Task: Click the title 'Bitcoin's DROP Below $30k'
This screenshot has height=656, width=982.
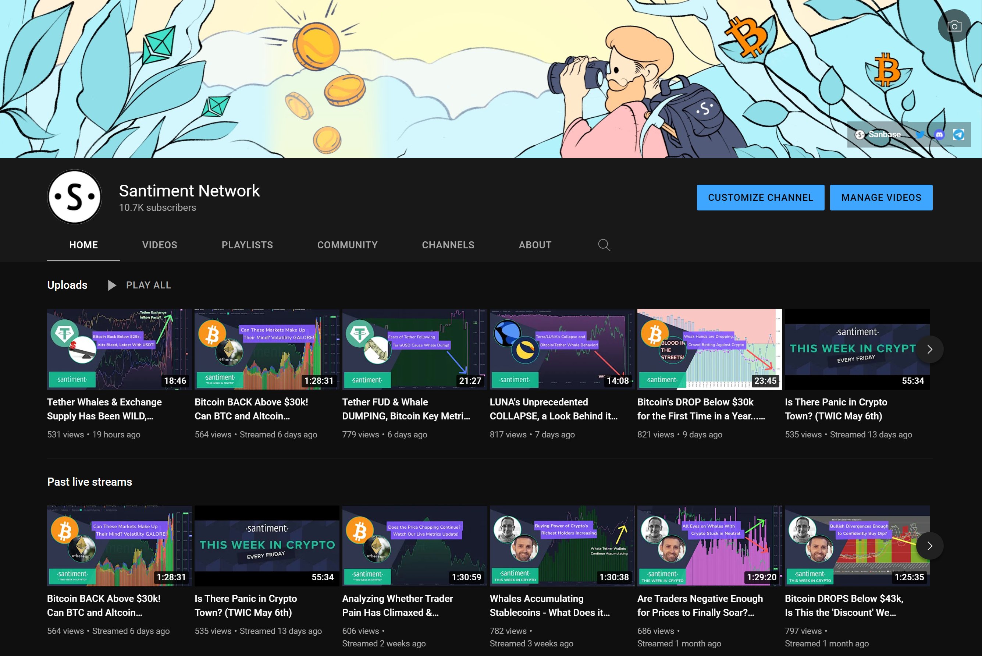Action: coord(701,409)
